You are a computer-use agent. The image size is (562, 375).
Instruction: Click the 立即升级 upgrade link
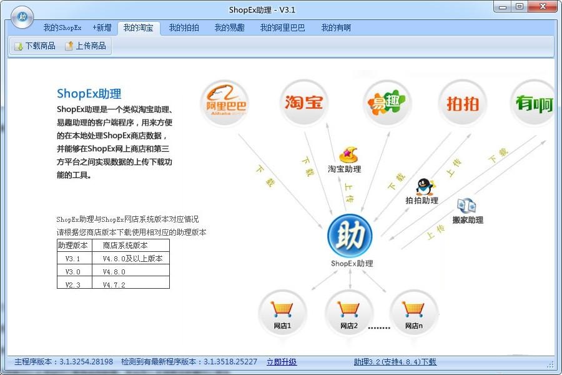[282, 362]
